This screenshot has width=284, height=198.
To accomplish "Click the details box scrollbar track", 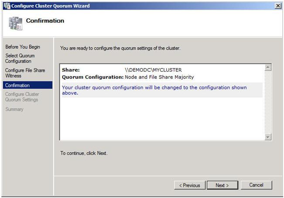I will click(268, 102).
